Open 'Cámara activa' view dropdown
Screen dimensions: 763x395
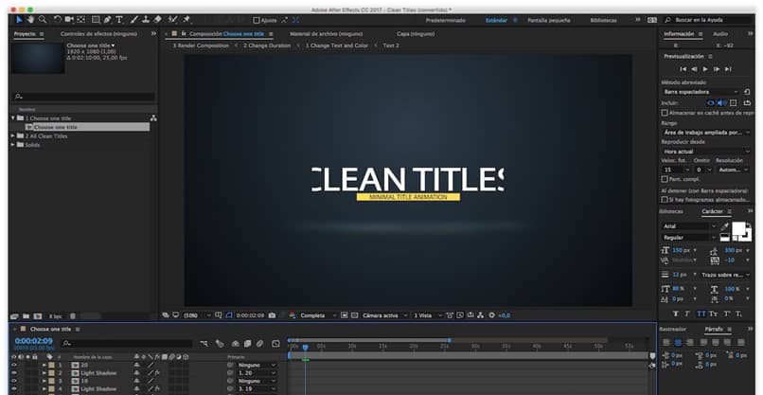384,315
